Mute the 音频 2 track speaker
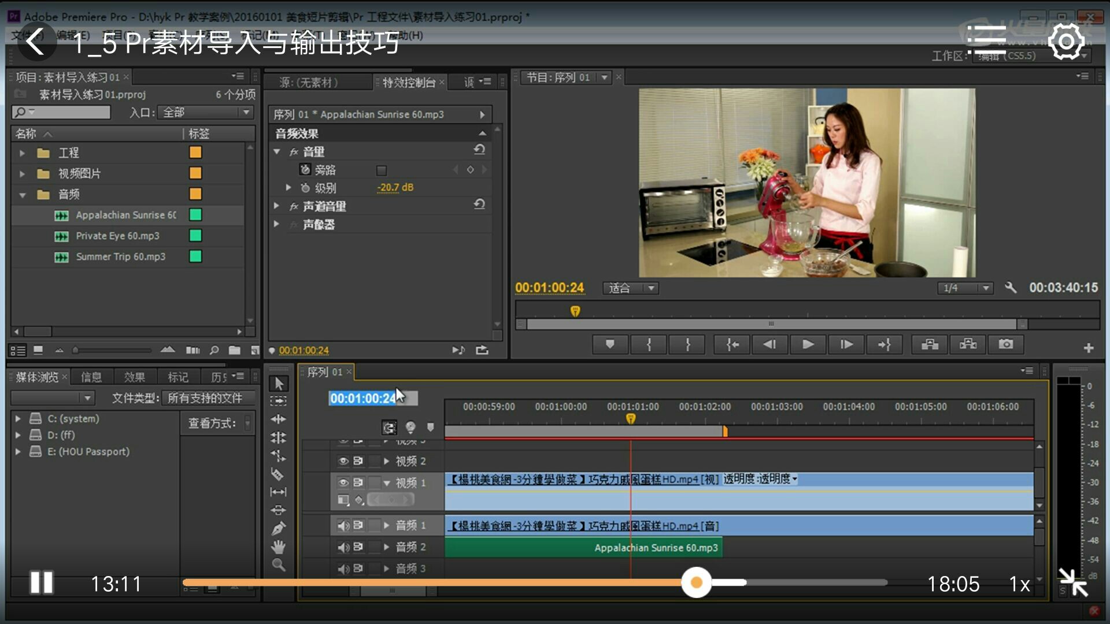This screenshot has width=1110, height=624. tap(343, 547)
